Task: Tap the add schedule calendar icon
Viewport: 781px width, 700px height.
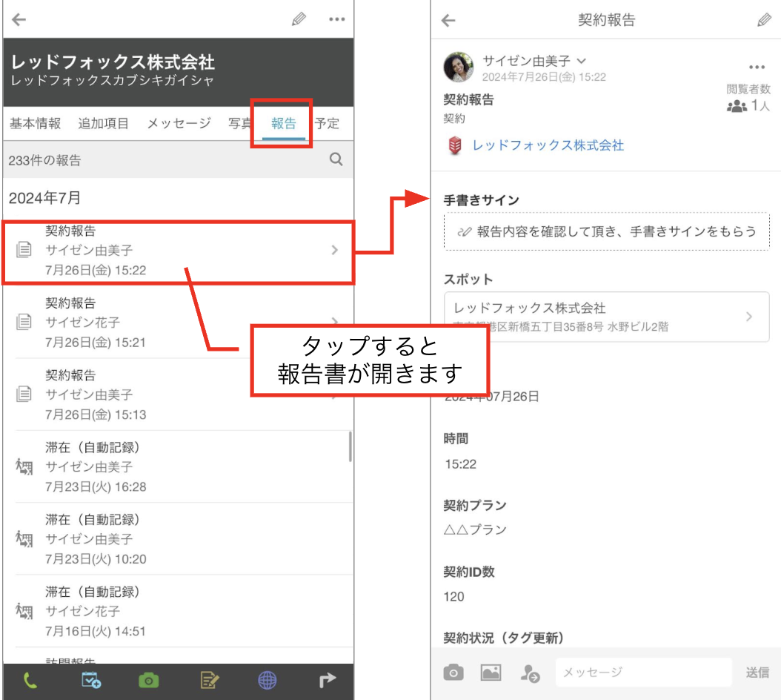Action: (91, 681)
